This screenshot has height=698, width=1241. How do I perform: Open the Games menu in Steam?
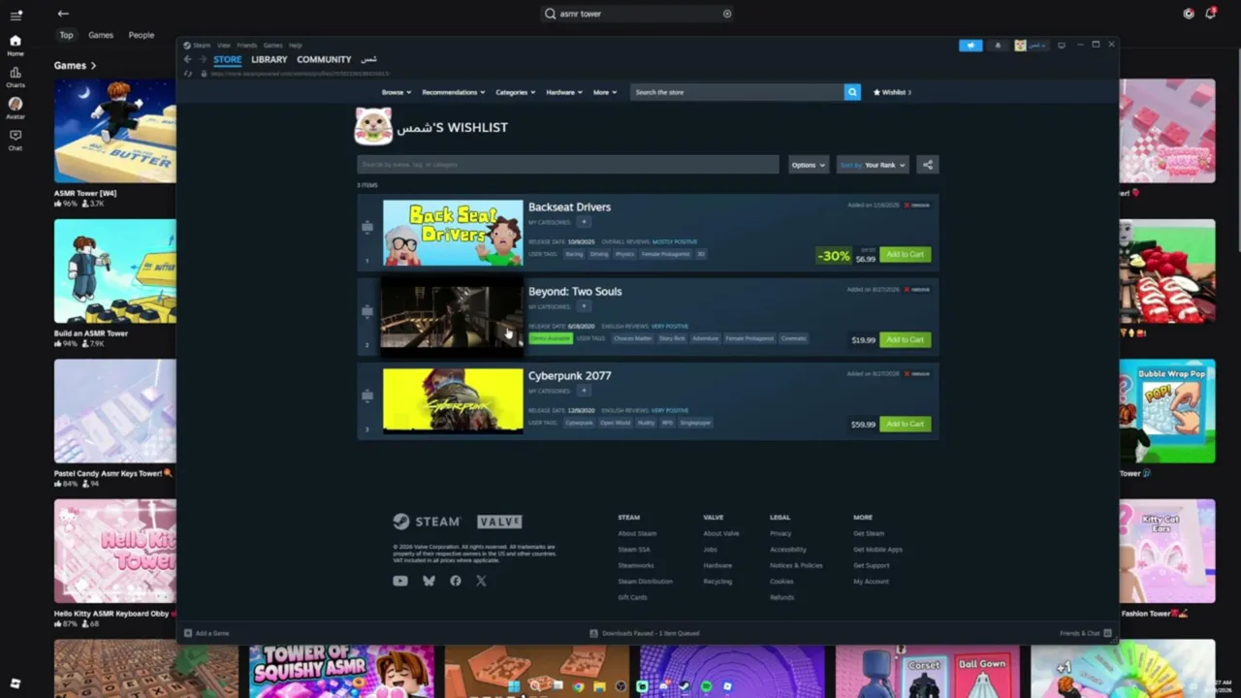[273, 46]
